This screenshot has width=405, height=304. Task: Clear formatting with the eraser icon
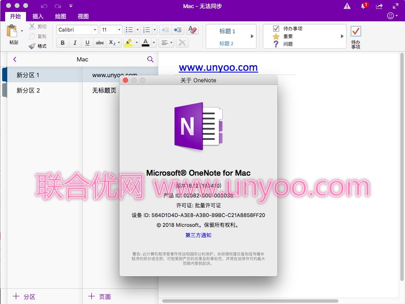tap(193, 30)
